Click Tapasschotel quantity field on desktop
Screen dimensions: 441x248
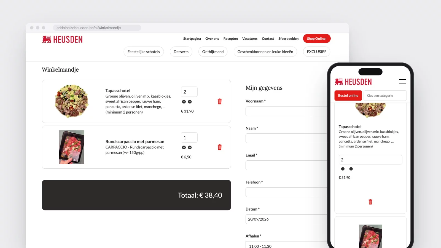pyautogui.click(x=189, y=92)
